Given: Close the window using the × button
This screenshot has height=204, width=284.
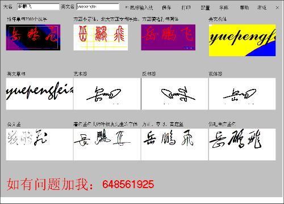Looking at the screenshot, I should coord(277,8).
